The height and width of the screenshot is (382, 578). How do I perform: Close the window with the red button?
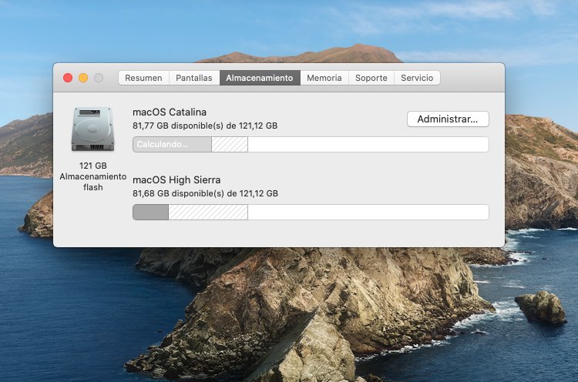tap(68, 78)
